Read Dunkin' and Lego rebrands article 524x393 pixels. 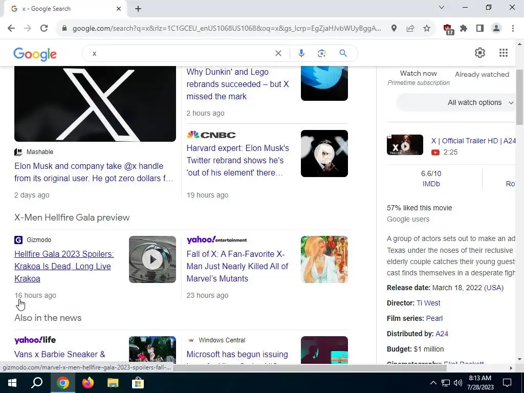237,84
